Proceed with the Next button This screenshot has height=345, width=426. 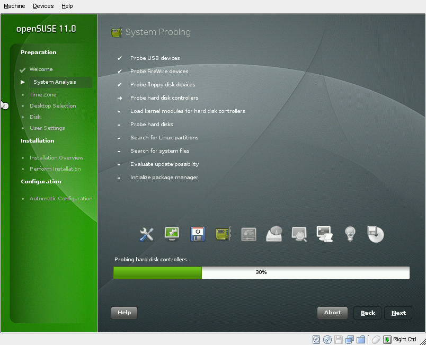click(x=398, y=313)
